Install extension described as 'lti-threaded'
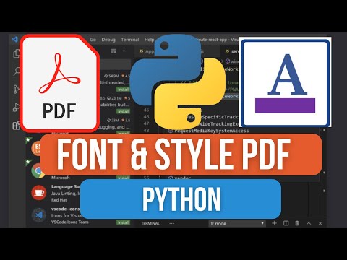 pyautogui.click(x=123, y=90)
